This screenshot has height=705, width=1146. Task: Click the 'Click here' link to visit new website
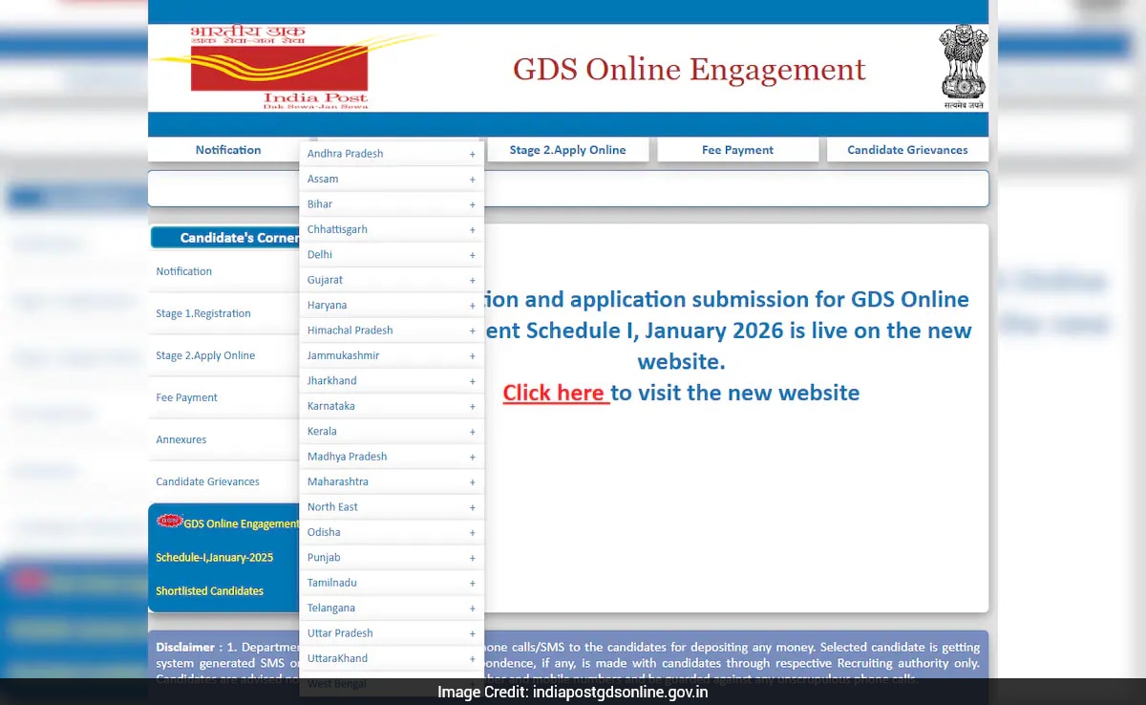pyautogui.click(x=555, y=392)
